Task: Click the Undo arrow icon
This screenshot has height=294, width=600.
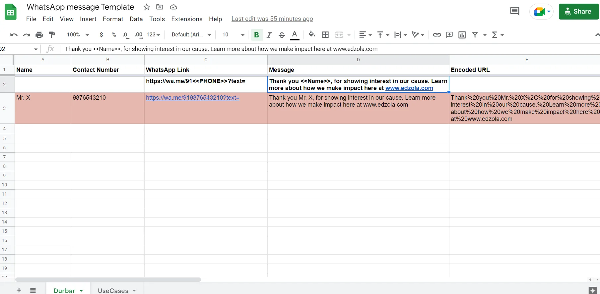Action: click(14, 35)
